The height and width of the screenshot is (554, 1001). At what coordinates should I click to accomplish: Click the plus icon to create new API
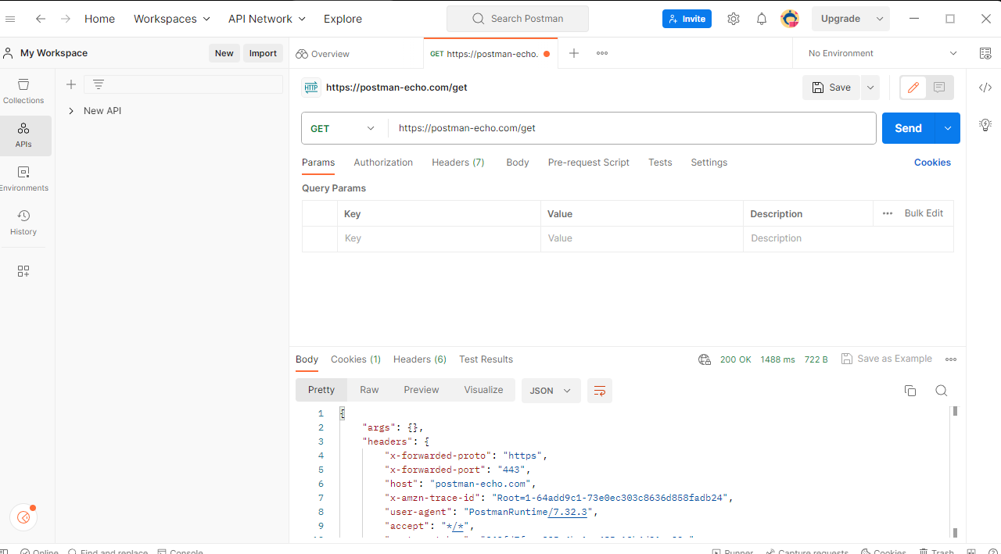click(x=71, y=84)
